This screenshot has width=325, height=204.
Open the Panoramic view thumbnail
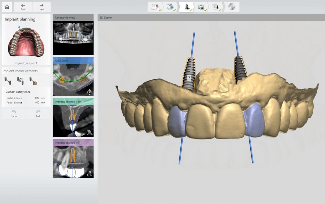coord(73,35)
